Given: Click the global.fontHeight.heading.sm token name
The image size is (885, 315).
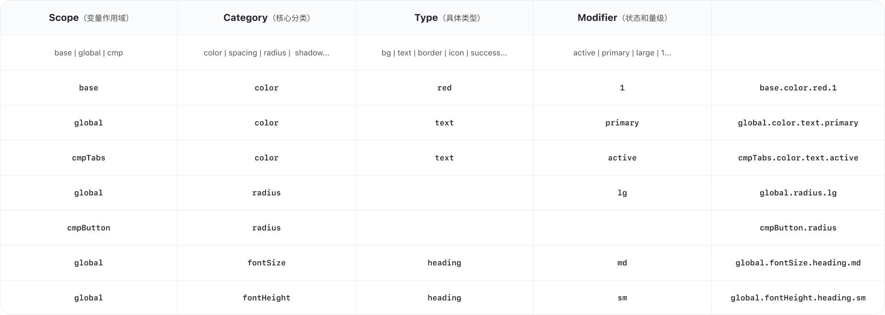Looking at the screenshot, I should click(798, 298).
